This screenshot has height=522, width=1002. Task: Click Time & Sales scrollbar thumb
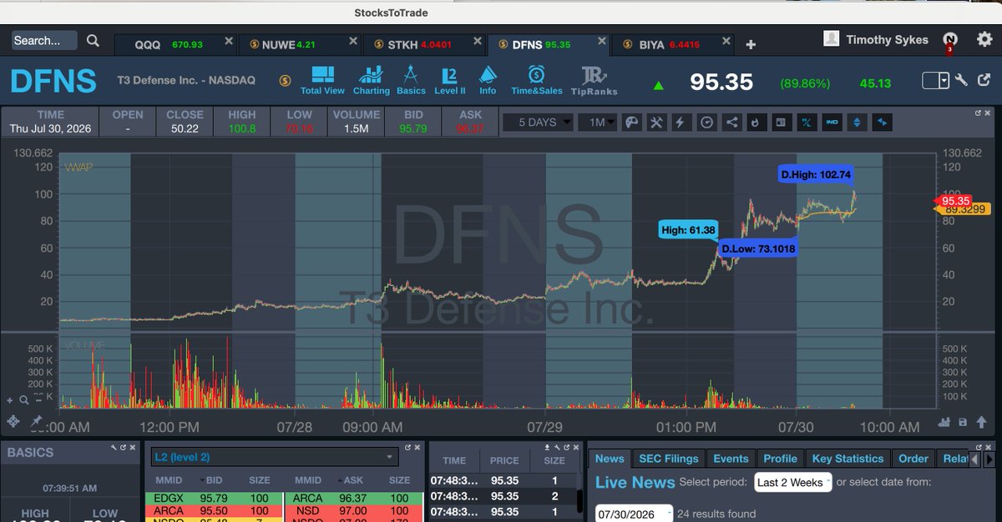(x=580, y=500)
